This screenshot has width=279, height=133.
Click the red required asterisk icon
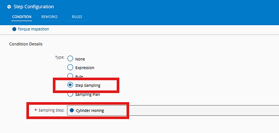(x=35, y=110)
